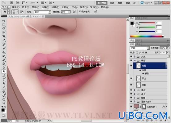Select the Healing Brush tool
Viewport: 171px width, 123px height.
pyautogui.click(x=4, y=44)
